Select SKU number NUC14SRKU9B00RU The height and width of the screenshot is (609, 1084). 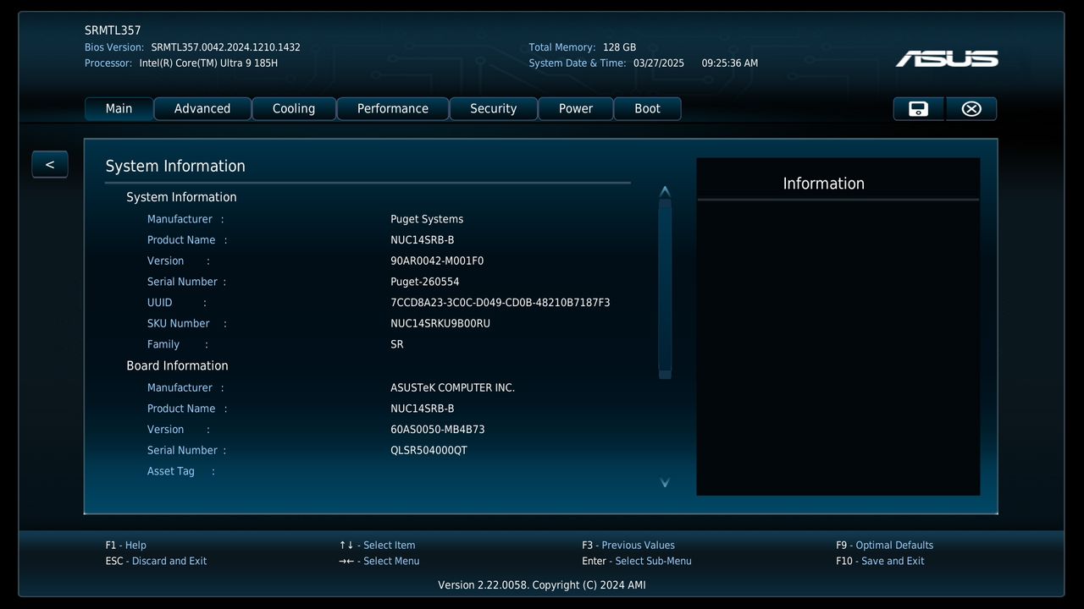440,323
